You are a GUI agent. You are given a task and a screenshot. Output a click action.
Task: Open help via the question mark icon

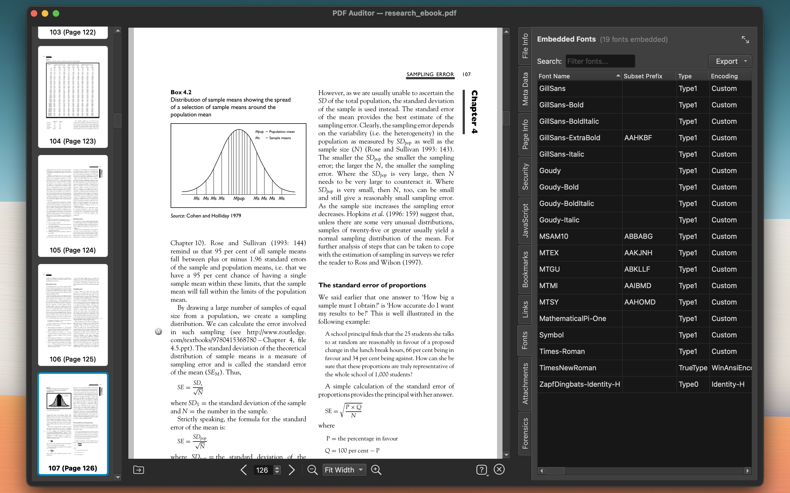[x=483, y=469]
